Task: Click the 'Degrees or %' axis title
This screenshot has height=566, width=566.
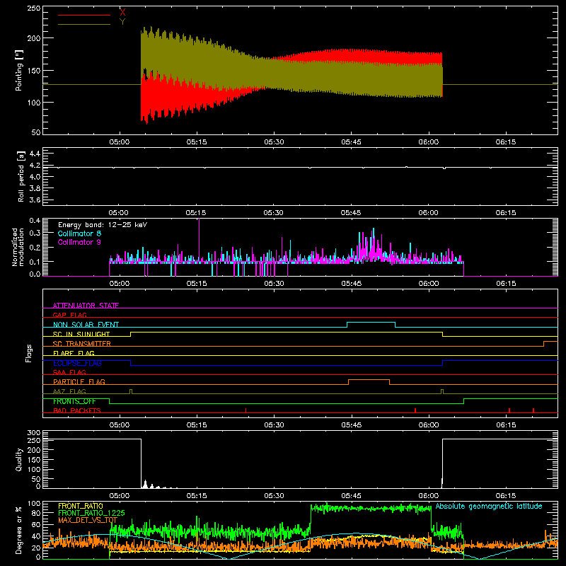Action: pos(19,530)
